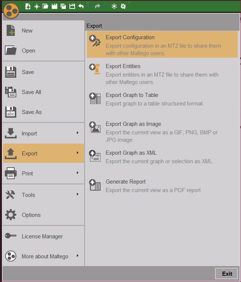Image resolution: width=241 pixels, height=282 pixels.
Task: Click Export Graph as XML title
Action: tap(131, 153)
